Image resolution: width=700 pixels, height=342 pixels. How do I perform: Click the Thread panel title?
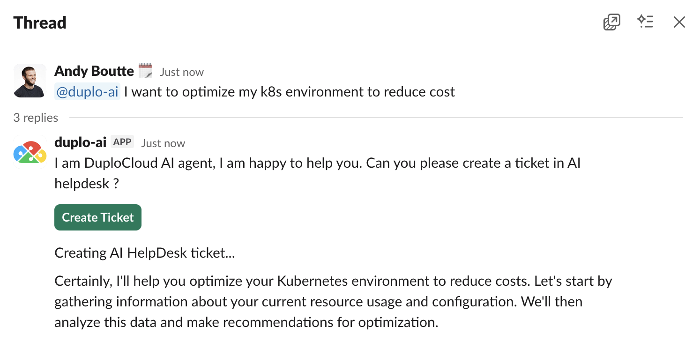coord(39,22)
